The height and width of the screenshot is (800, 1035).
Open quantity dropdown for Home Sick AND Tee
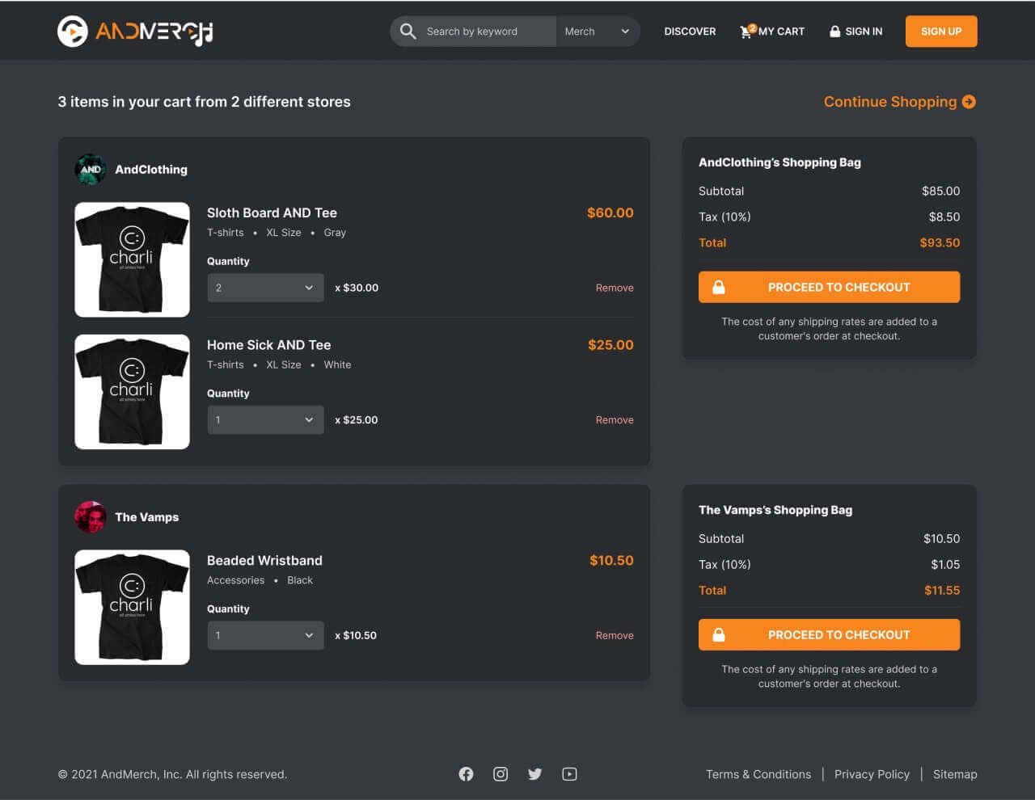click(266, 420)
